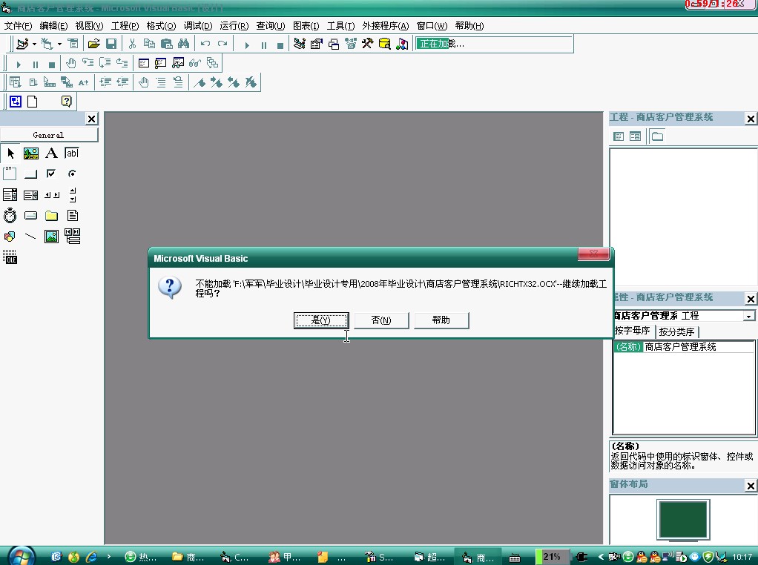Image resolution: width=758 pixels, height=565 pixels.
Task: Open the Call Stack icon on the Debug toolbar
Action: (x=212, y=63)
